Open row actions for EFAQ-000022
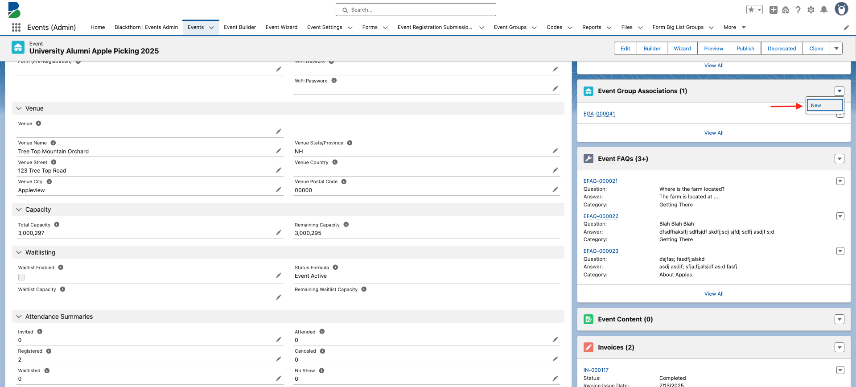This screenshot has width=856, height=387. coord(840,216)
